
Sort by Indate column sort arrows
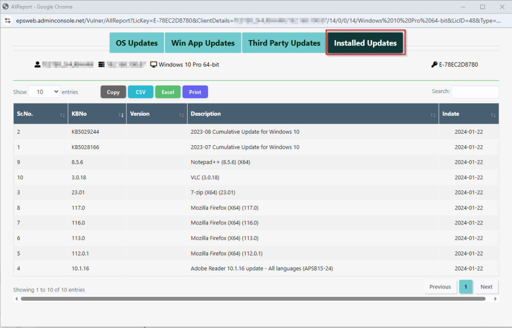click(493, 115)
